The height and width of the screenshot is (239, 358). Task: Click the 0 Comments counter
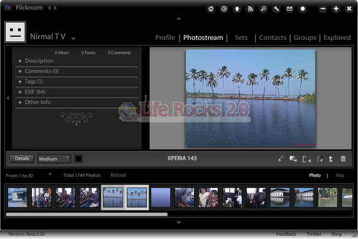tap(119, 53)
